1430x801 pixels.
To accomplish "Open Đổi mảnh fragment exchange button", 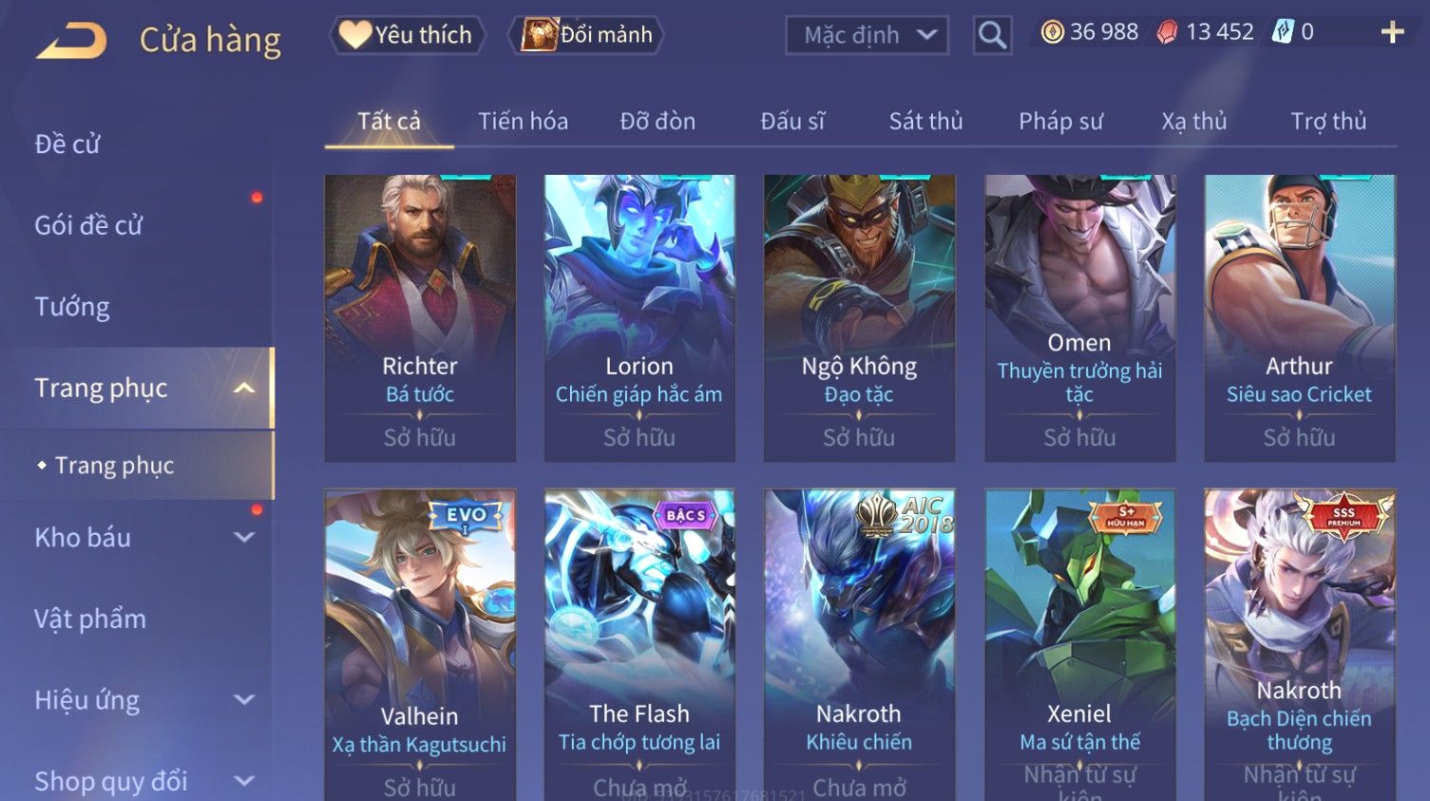I will pos(585,35).
